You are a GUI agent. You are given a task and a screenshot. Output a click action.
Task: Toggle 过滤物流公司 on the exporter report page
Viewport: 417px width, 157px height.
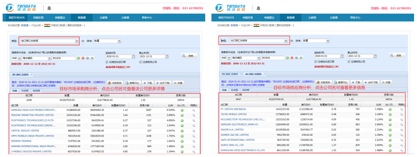click(x=349, y=61)
